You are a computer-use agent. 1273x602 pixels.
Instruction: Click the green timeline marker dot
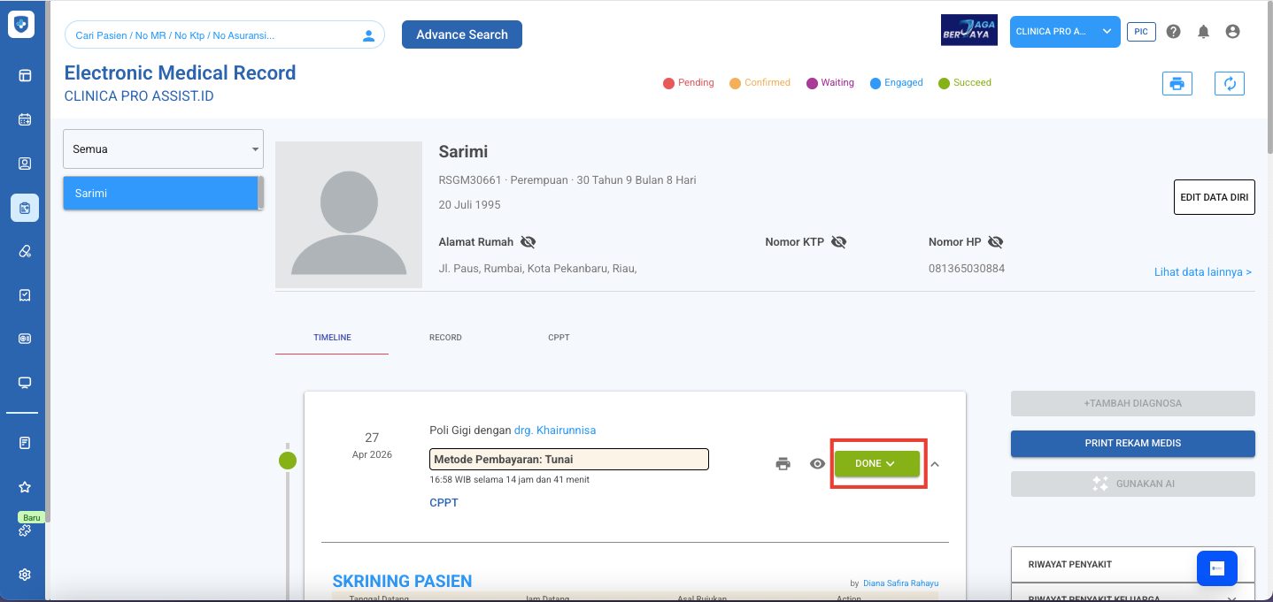point(288,461)
